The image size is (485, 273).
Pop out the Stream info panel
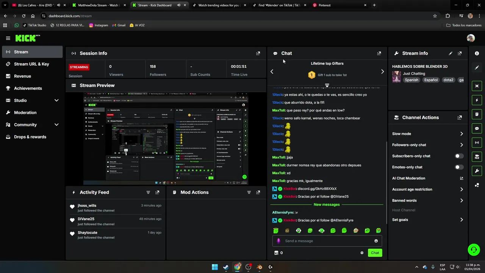coord(460,53)
